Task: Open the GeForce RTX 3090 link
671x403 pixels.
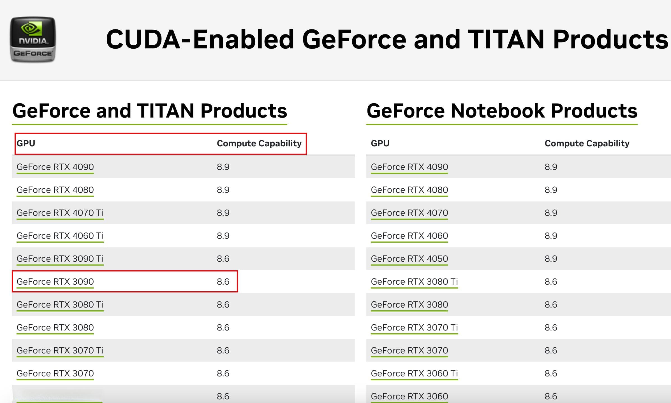Action: point(55,282)
